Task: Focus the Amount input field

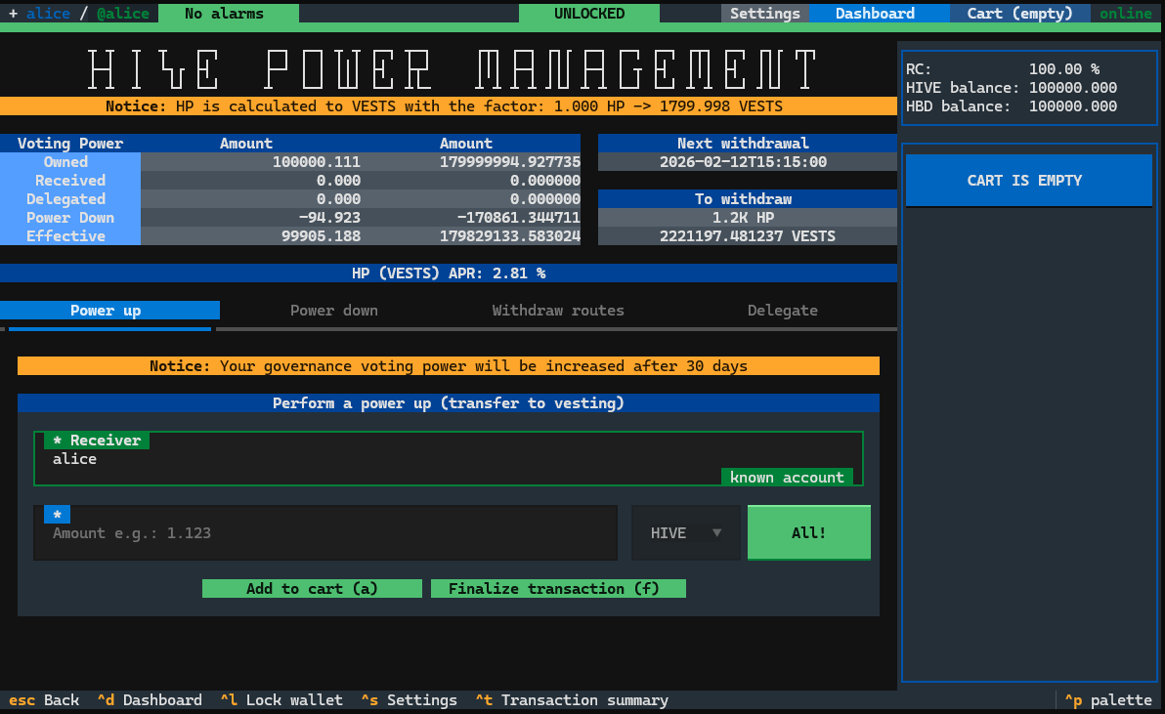Action: pos(325,533)
